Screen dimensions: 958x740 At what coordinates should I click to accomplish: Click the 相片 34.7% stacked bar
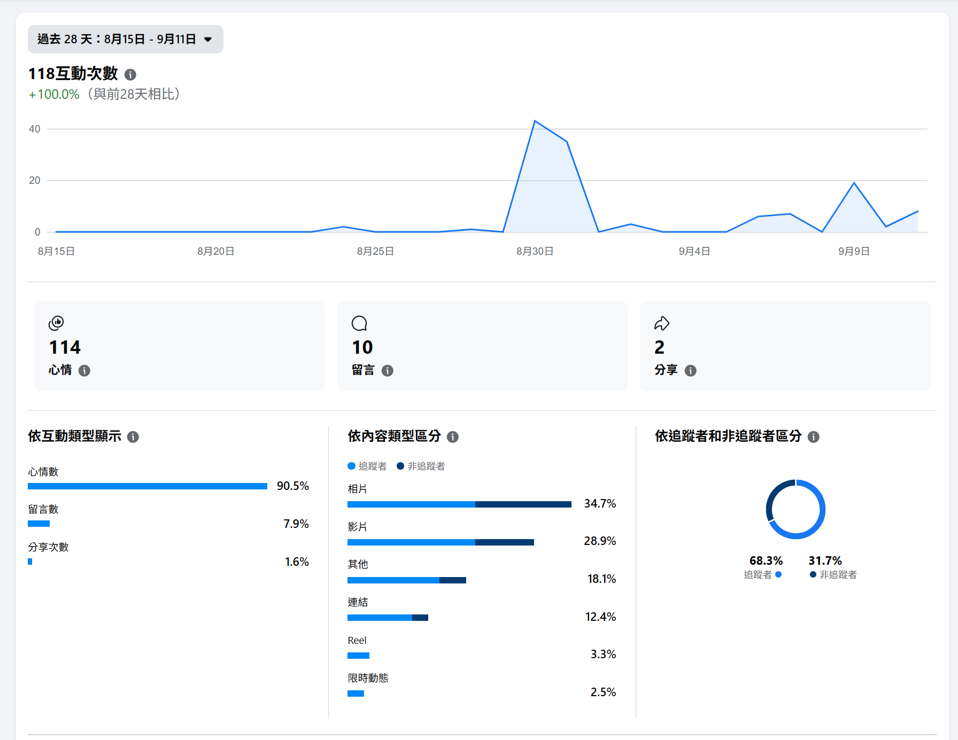point(459,504)
